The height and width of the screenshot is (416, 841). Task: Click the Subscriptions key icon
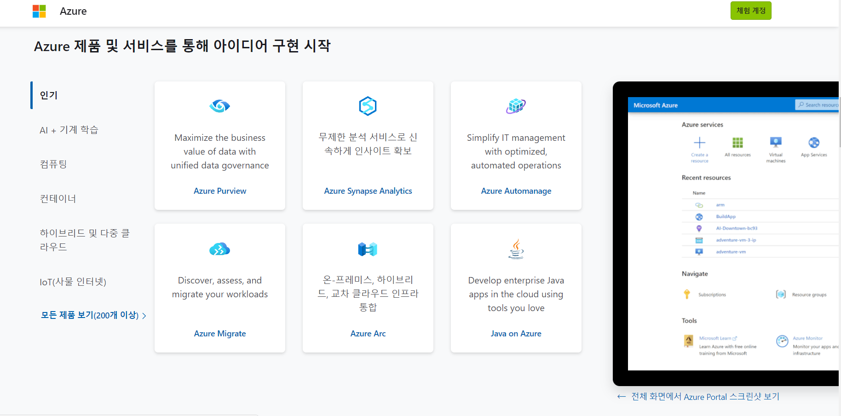click(687, 294)
